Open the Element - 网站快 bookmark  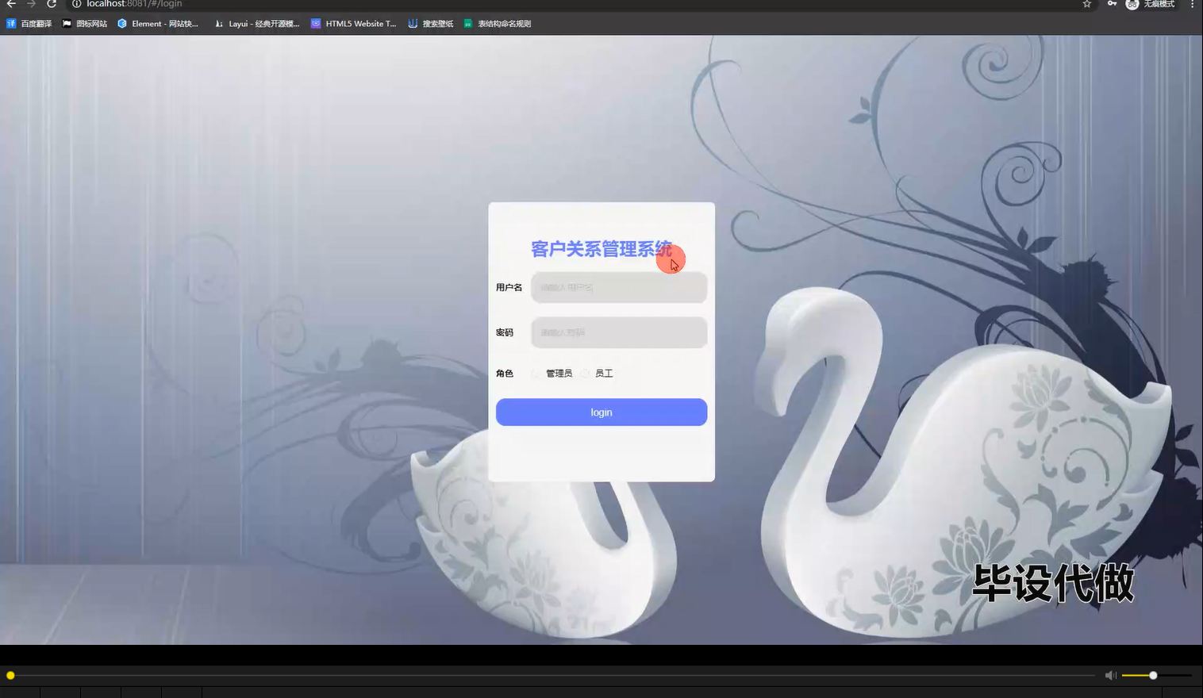pos(159,23)
